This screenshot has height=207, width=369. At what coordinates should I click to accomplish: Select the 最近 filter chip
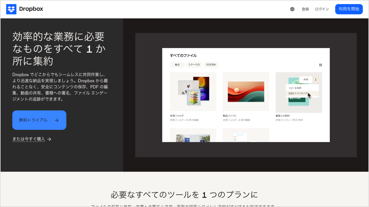[x=177, y=65]
